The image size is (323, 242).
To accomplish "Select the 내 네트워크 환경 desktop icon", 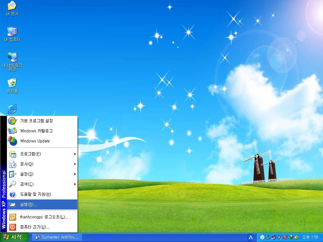I will 12,61.
